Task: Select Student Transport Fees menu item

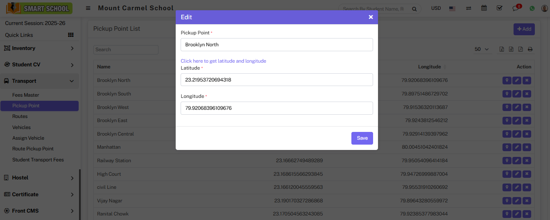Action: [38, 160]
